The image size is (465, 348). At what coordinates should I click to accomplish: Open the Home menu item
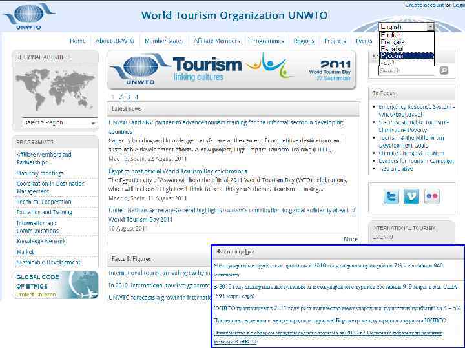tap(77, 41)
